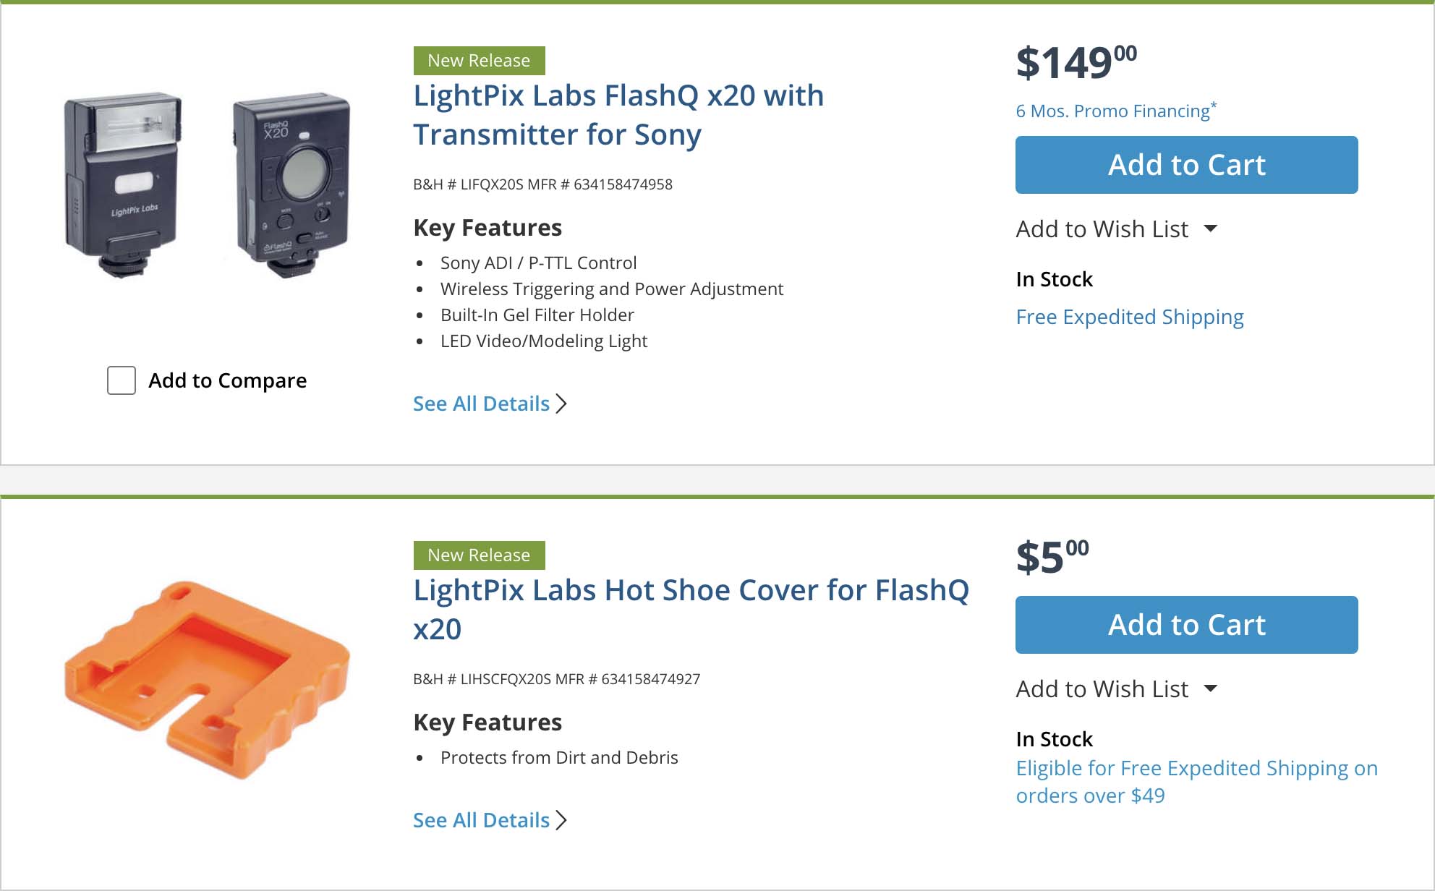See All Details for Hot Shoe Cover

pyautogui.click(x=481, y=820)
